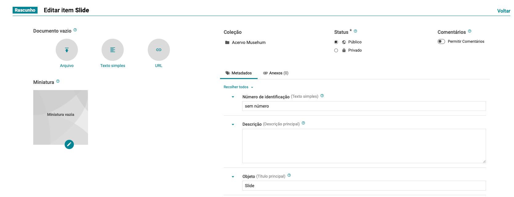Click the Descrição text area
Screen dimensions: 514x197
coord(364,146)
